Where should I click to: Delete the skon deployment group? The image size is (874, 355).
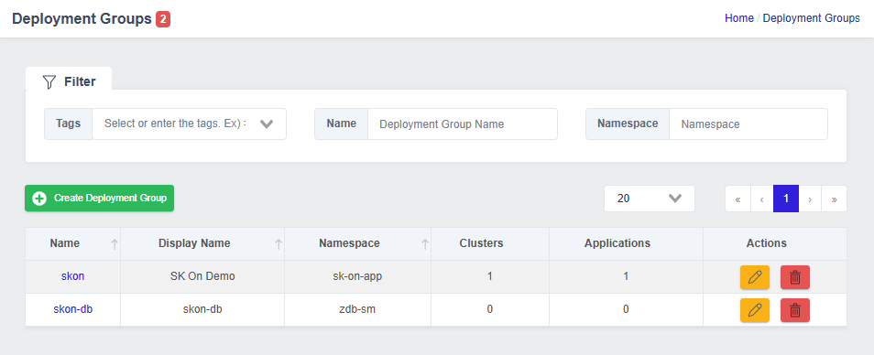(x=795, y=277)
